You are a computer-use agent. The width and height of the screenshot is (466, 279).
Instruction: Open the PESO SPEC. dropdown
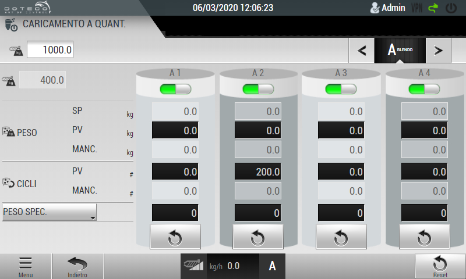point(50,212)
